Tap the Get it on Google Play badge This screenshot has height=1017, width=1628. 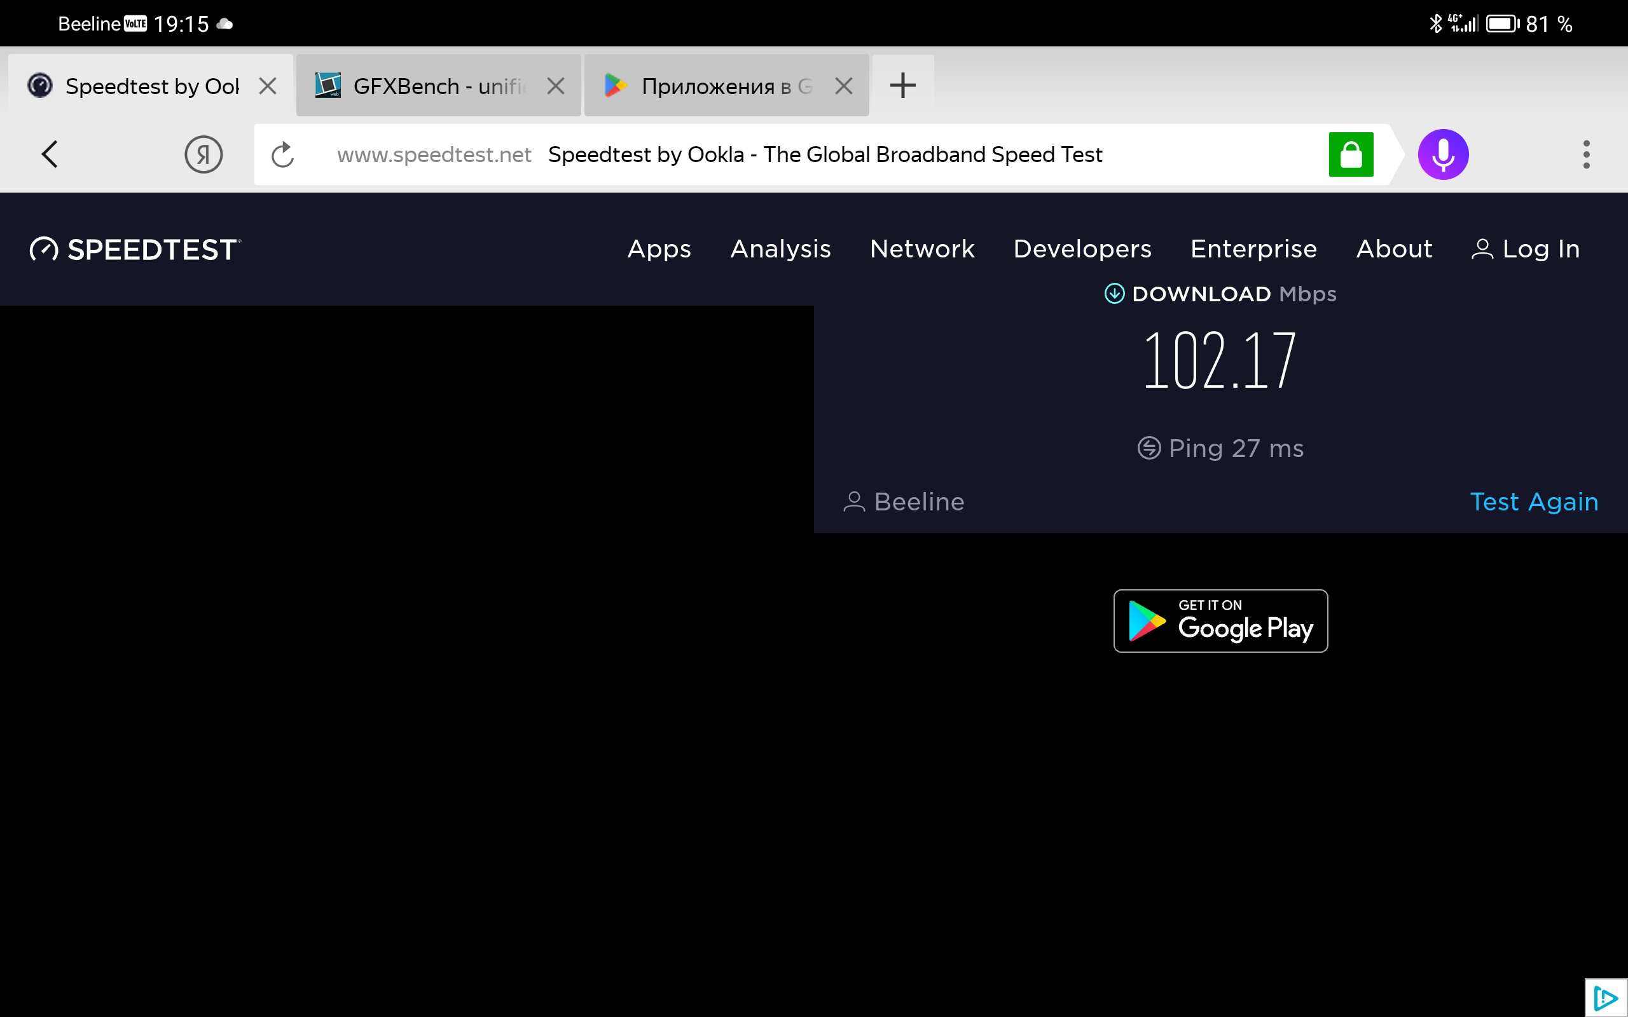click(x=1220, y=620)
